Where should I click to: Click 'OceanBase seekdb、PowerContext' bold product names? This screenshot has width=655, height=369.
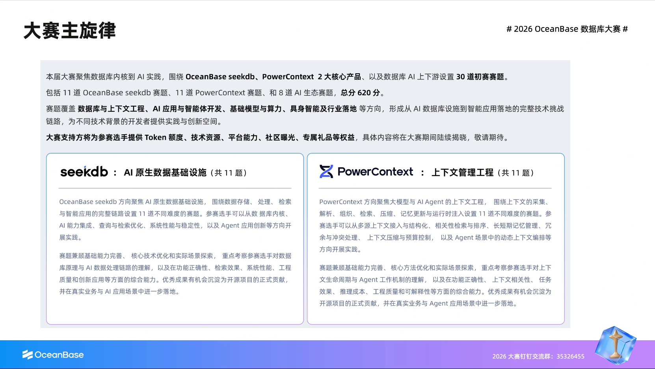pyautogui.click(x=249, y=77)
